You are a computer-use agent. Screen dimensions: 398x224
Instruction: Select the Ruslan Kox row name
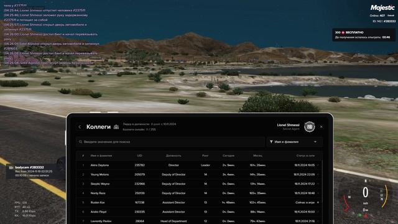point(98,203)
